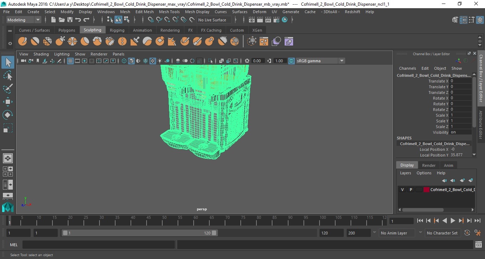Screen dimensions: 485x259
Task: Go to start of playback range
Action: click(x=420, y=221)
